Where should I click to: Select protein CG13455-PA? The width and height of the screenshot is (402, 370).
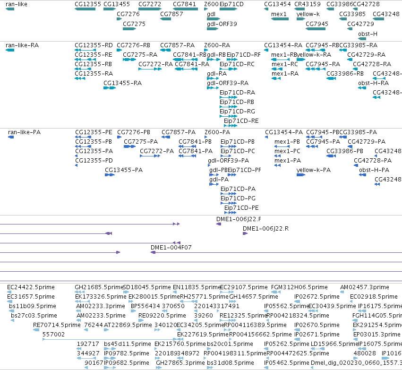(110, 175)
